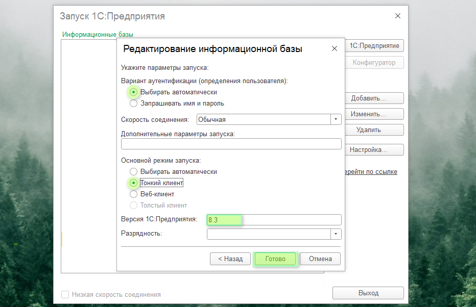
Task: Select 'Тонкий клиент' radio button
Action: pyautogui.click(x=133, y=183)
